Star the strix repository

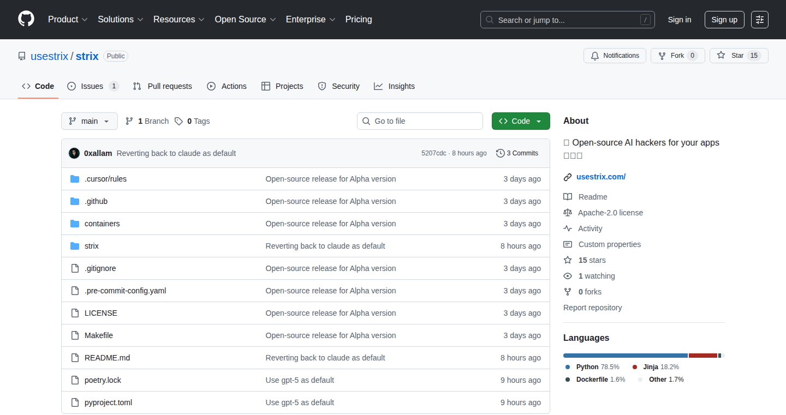(x=739, y=56)
